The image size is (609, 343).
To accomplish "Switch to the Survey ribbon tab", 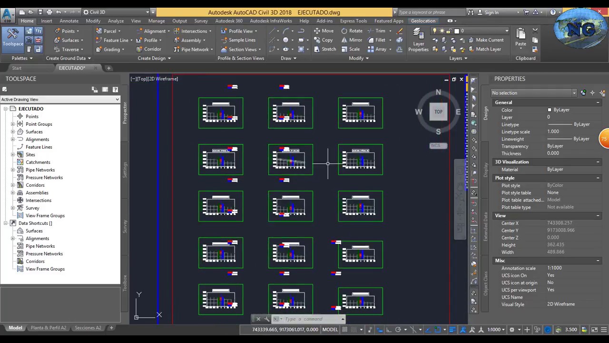I will click(x=201, y=21).
